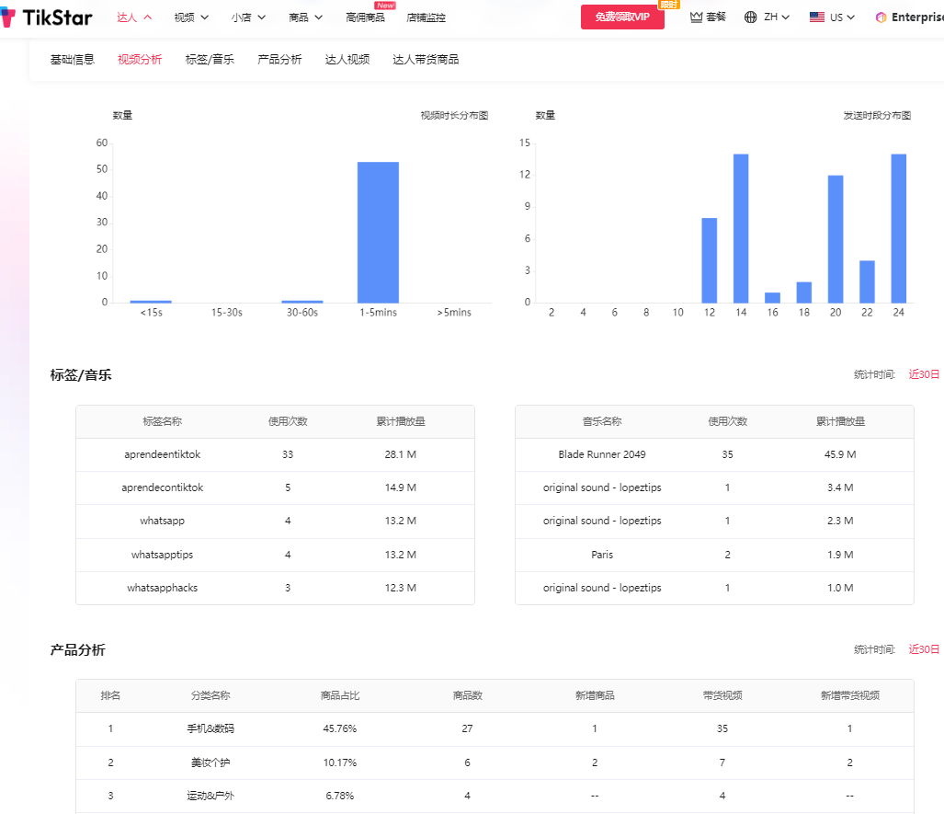Screen dimensions: 944x814
Task: Select 高佣商品 in the top menu
Action: pos(367,17)
